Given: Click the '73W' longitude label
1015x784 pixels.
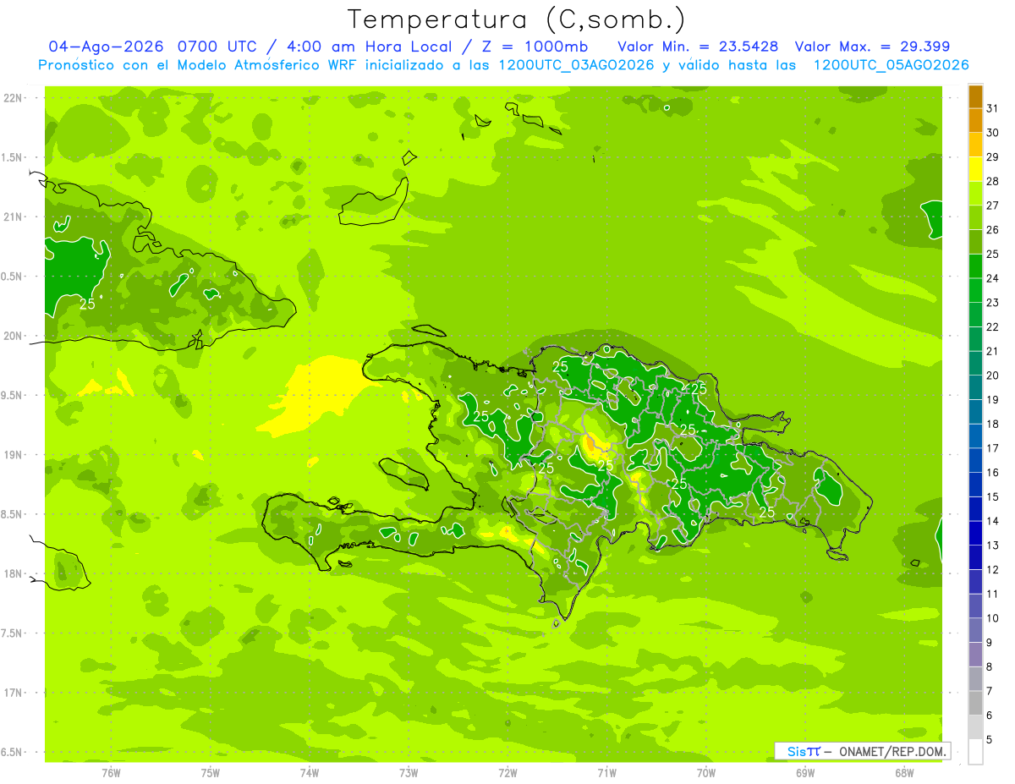Looking at the screenshot, I should 409,772.
